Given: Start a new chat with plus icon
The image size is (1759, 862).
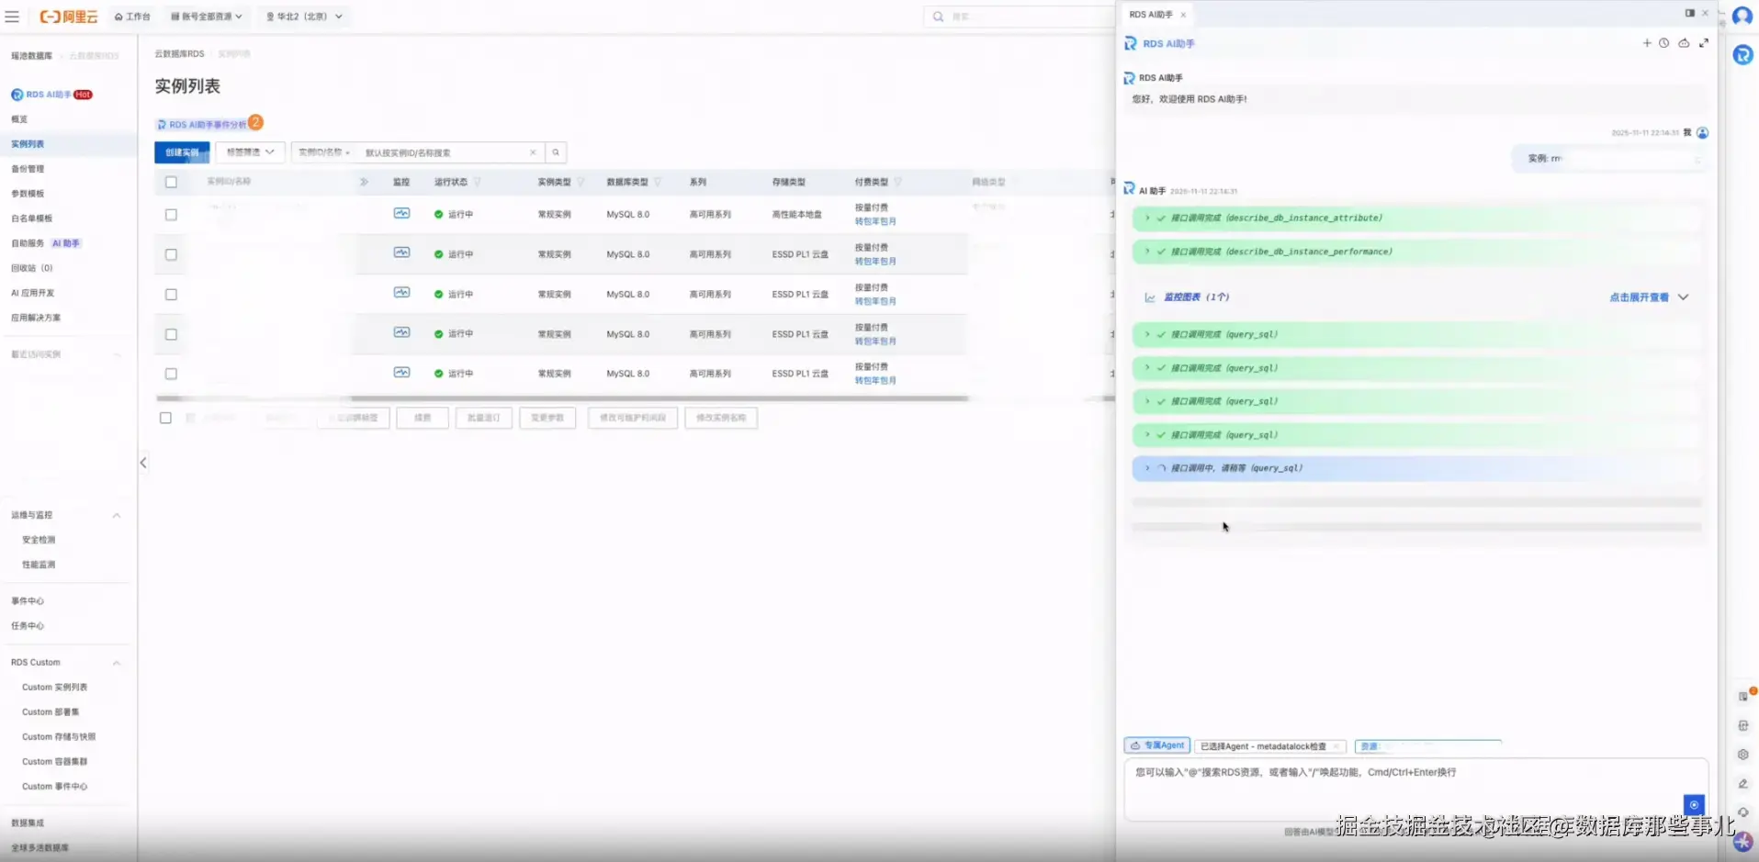Looking at the screenshot, I should click(1647, 43).
